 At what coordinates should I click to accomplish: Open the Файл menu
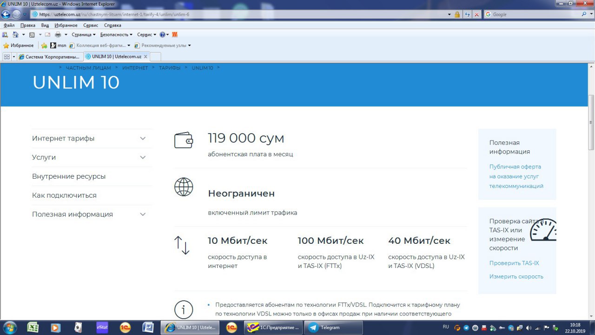coord(9,25)
